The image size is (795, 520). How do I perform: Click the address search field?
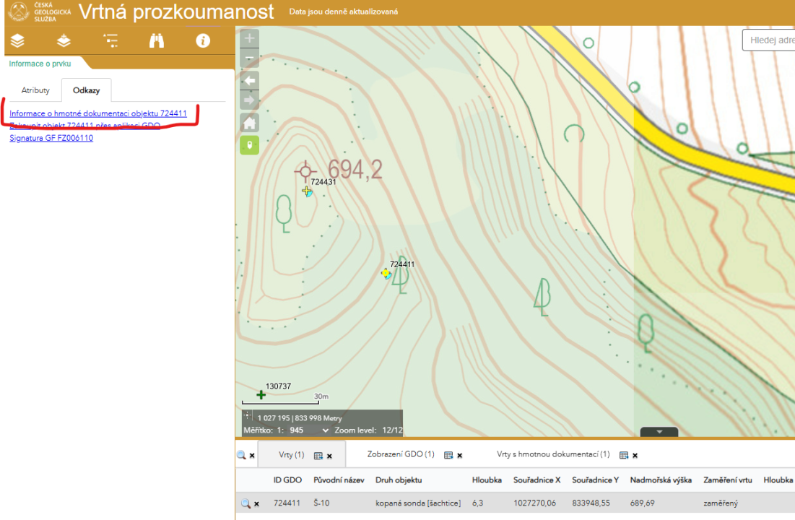pyautogui.click(x=771, y=40)
